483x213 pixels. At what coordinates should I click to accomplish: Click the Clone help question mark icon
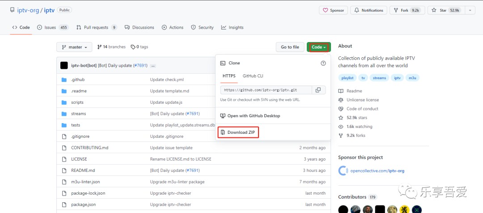323,63
